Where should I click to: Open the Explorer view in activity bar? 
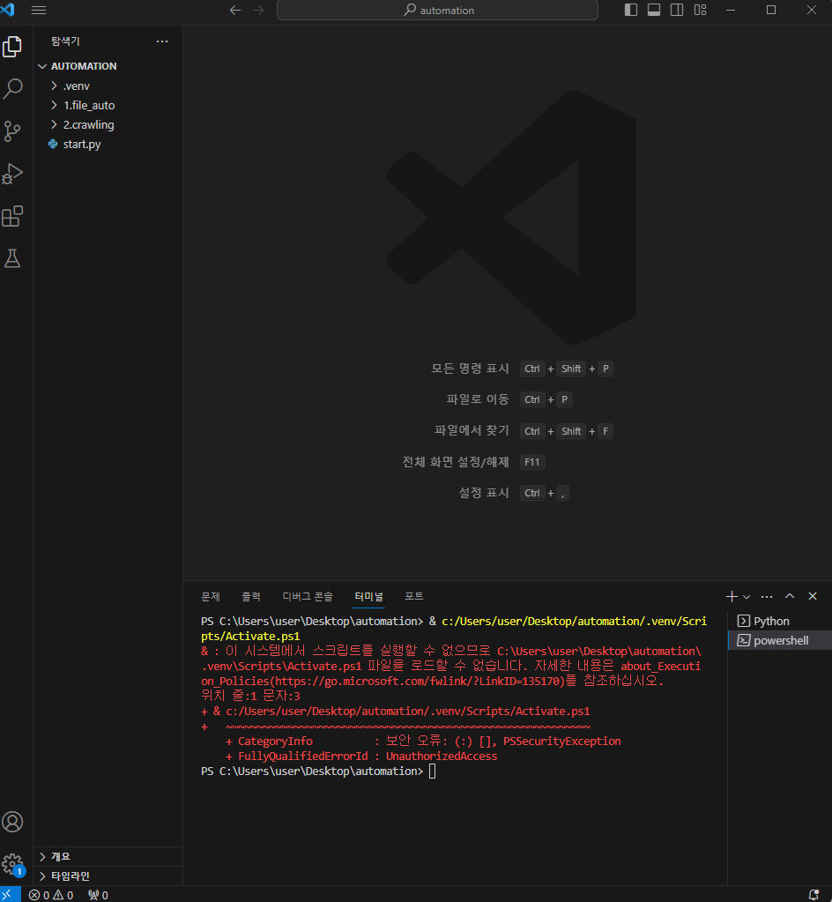point(12,47)
